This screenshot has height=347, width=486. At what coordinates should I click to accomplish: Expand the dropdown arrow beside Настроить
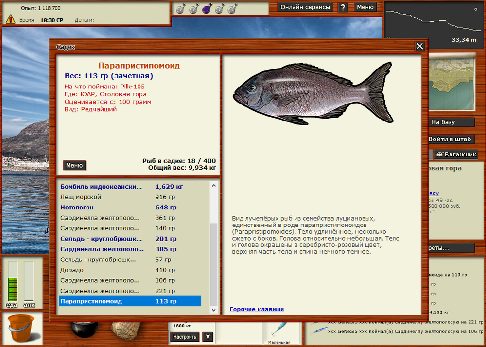coord(208,337)
